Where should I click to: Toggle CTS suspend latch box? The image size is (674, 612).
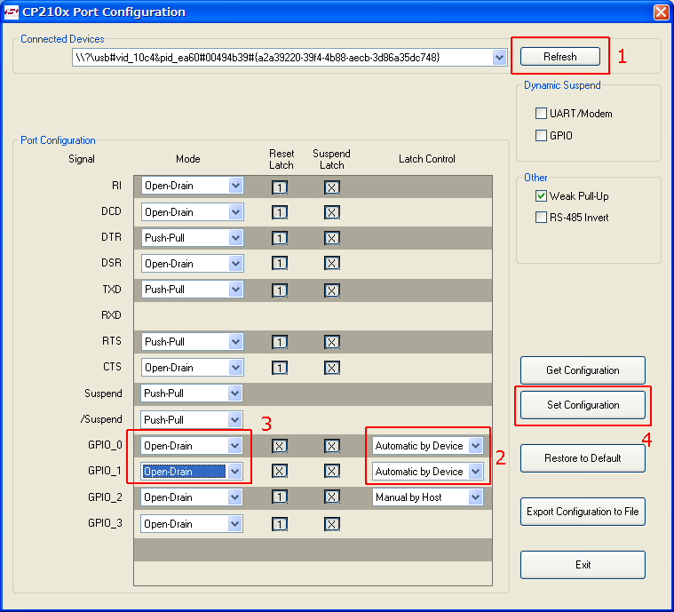point(332,368)
